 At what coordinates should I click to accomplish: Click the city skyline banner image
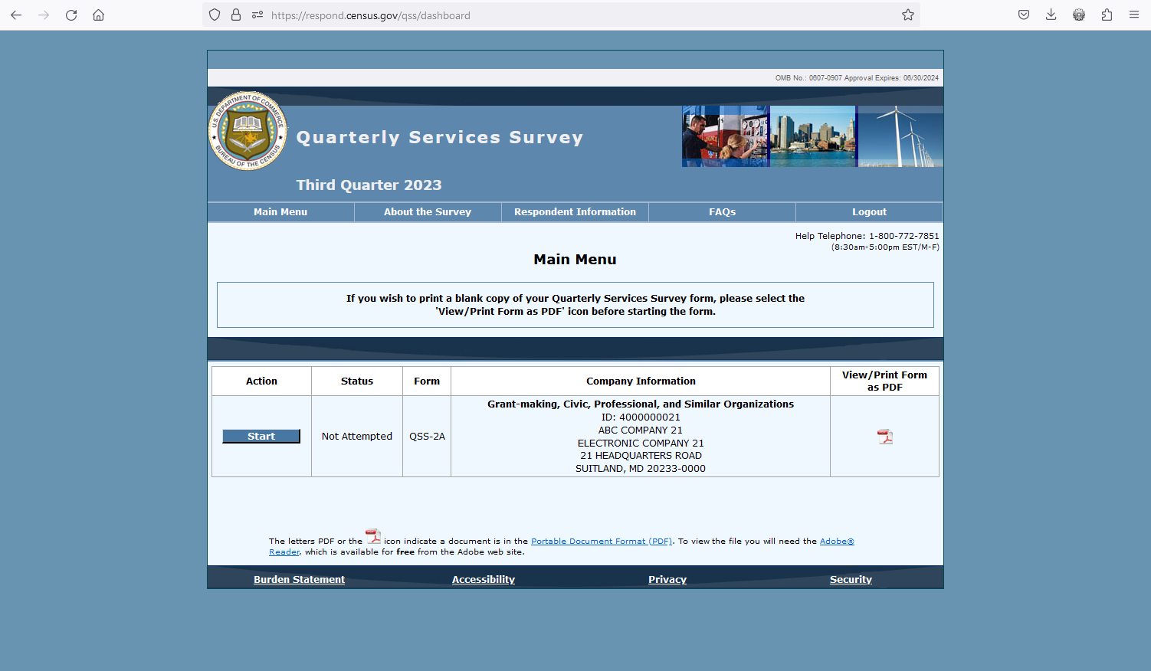812,136
